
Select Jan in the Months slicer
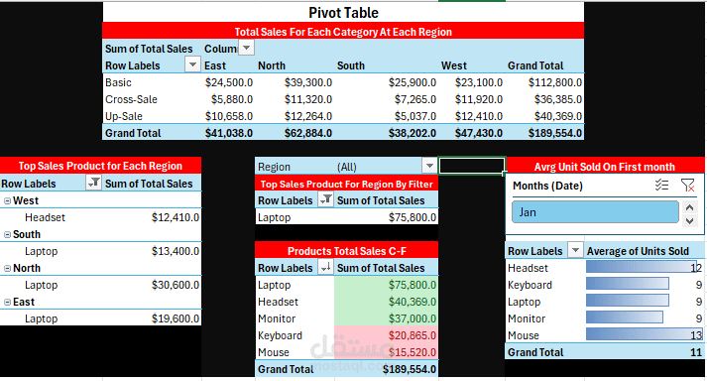595,212
